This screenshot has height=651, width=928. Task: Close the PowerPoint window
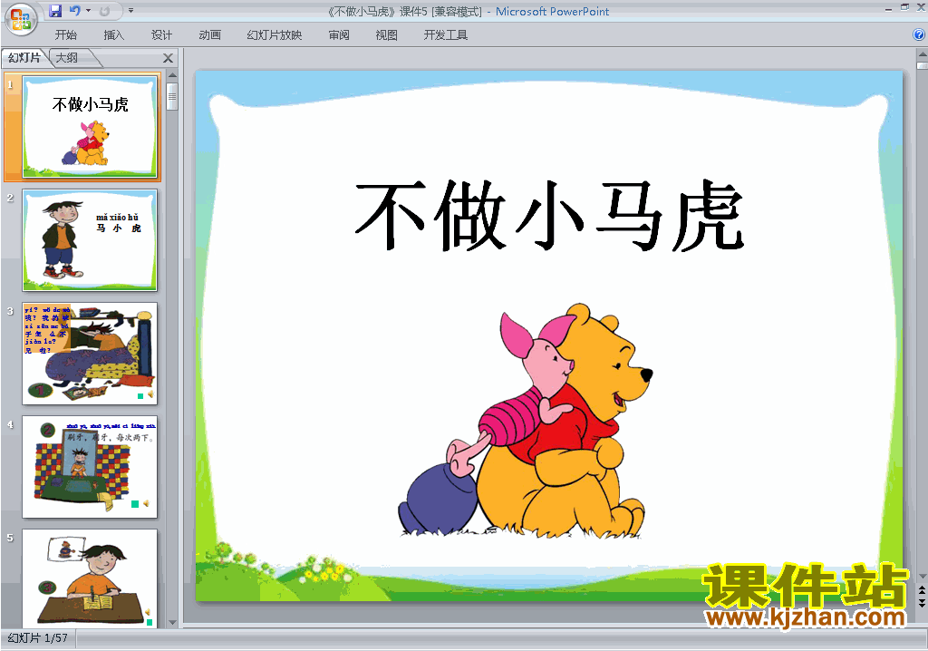(x=921, y=7)
